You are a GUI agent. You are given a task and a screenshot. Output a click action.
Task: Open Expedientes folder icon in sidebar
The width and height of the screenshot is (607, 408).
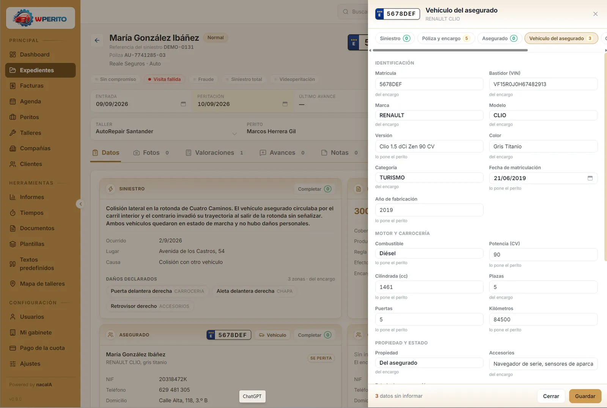[x=13, y=70]
